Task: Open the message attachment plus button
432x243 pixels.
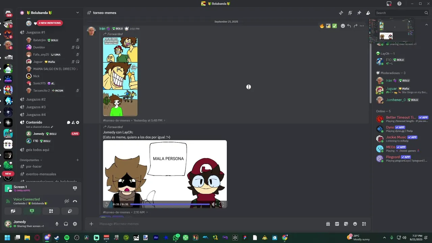Action: click(x=91, y=224)
